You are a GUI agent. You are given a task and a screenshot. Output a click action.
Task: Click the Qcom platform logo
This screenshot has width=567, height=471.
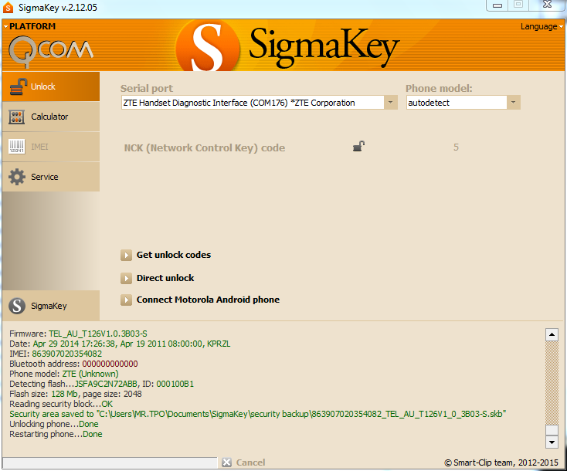pos(51,51)
